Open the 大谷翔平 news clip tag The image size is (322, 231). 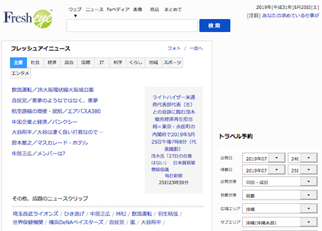tap(151, 222)
